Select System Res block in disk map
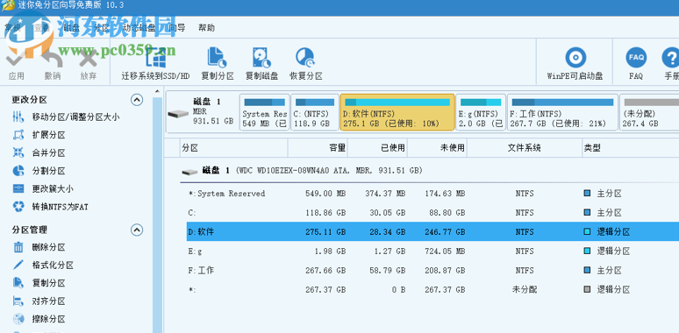The image size is (679, 333). tap(265, 112)
